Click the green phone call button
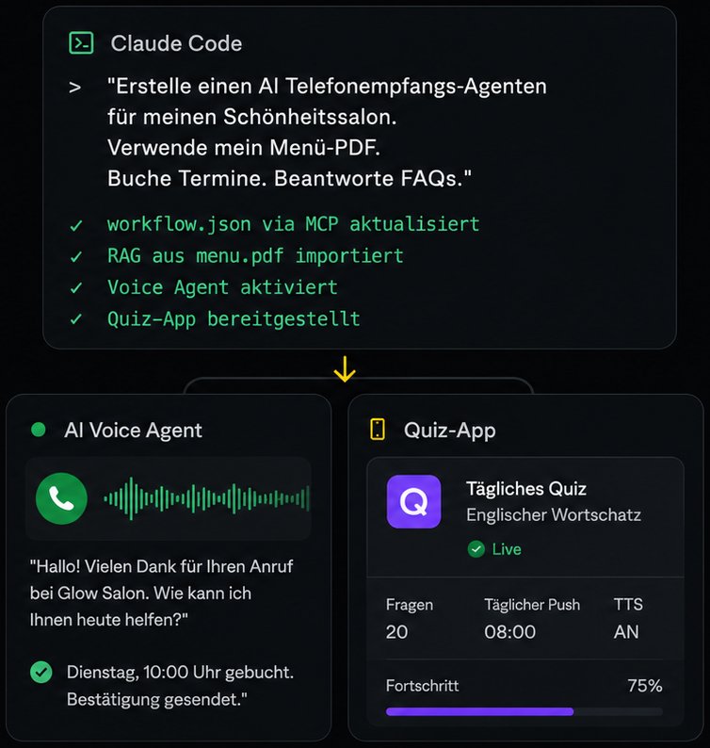Screen dimensions: 710x748 [61, 498]
